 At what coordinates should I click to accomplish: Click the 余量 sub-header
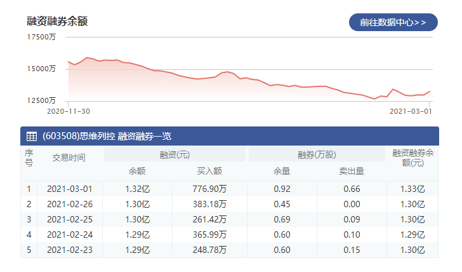tap(282, 171)
